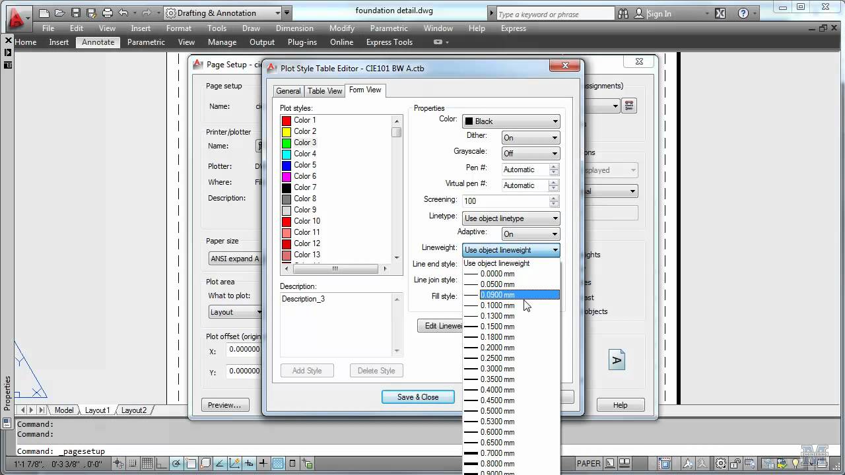The width and height of the screenshot is (845, 475).
Task: Toggle Ortho Mode in status bar
Action: pyautogui.click(x=161, y=463)
